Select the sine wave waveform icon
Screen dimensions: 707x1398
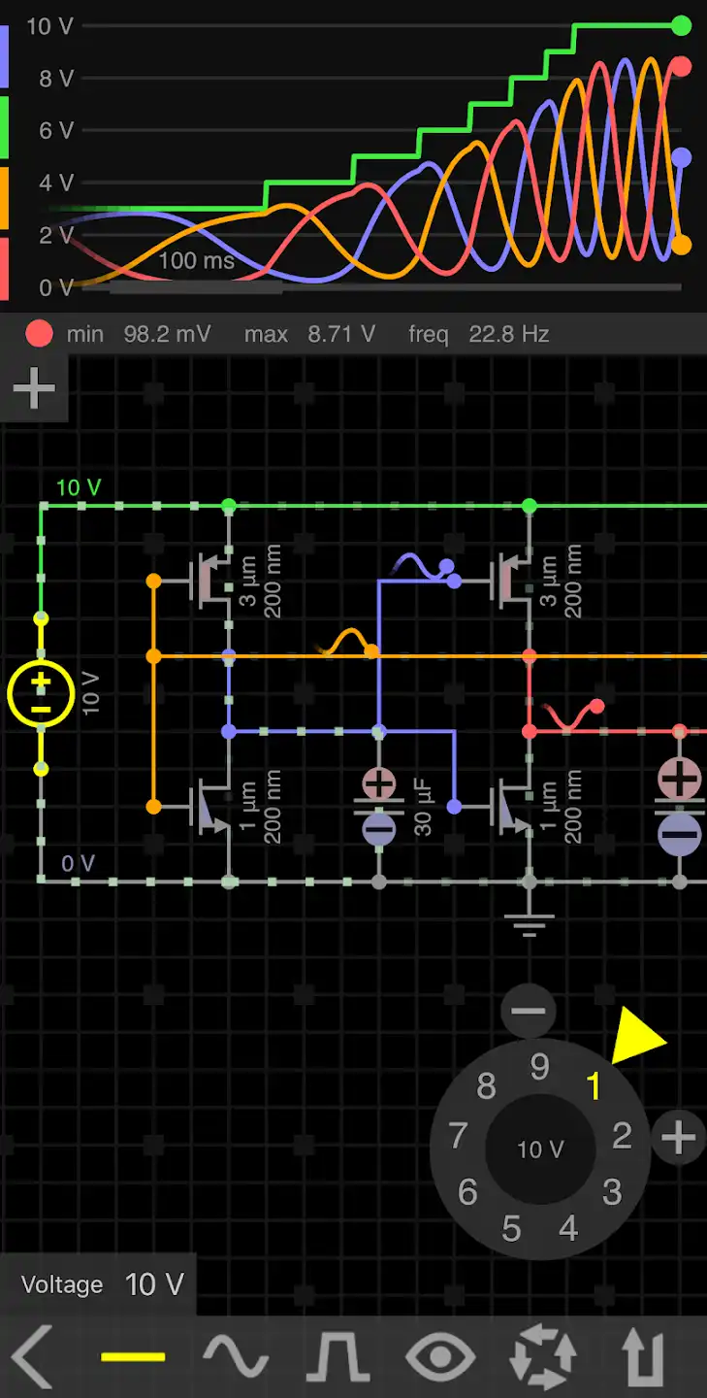235,1357
